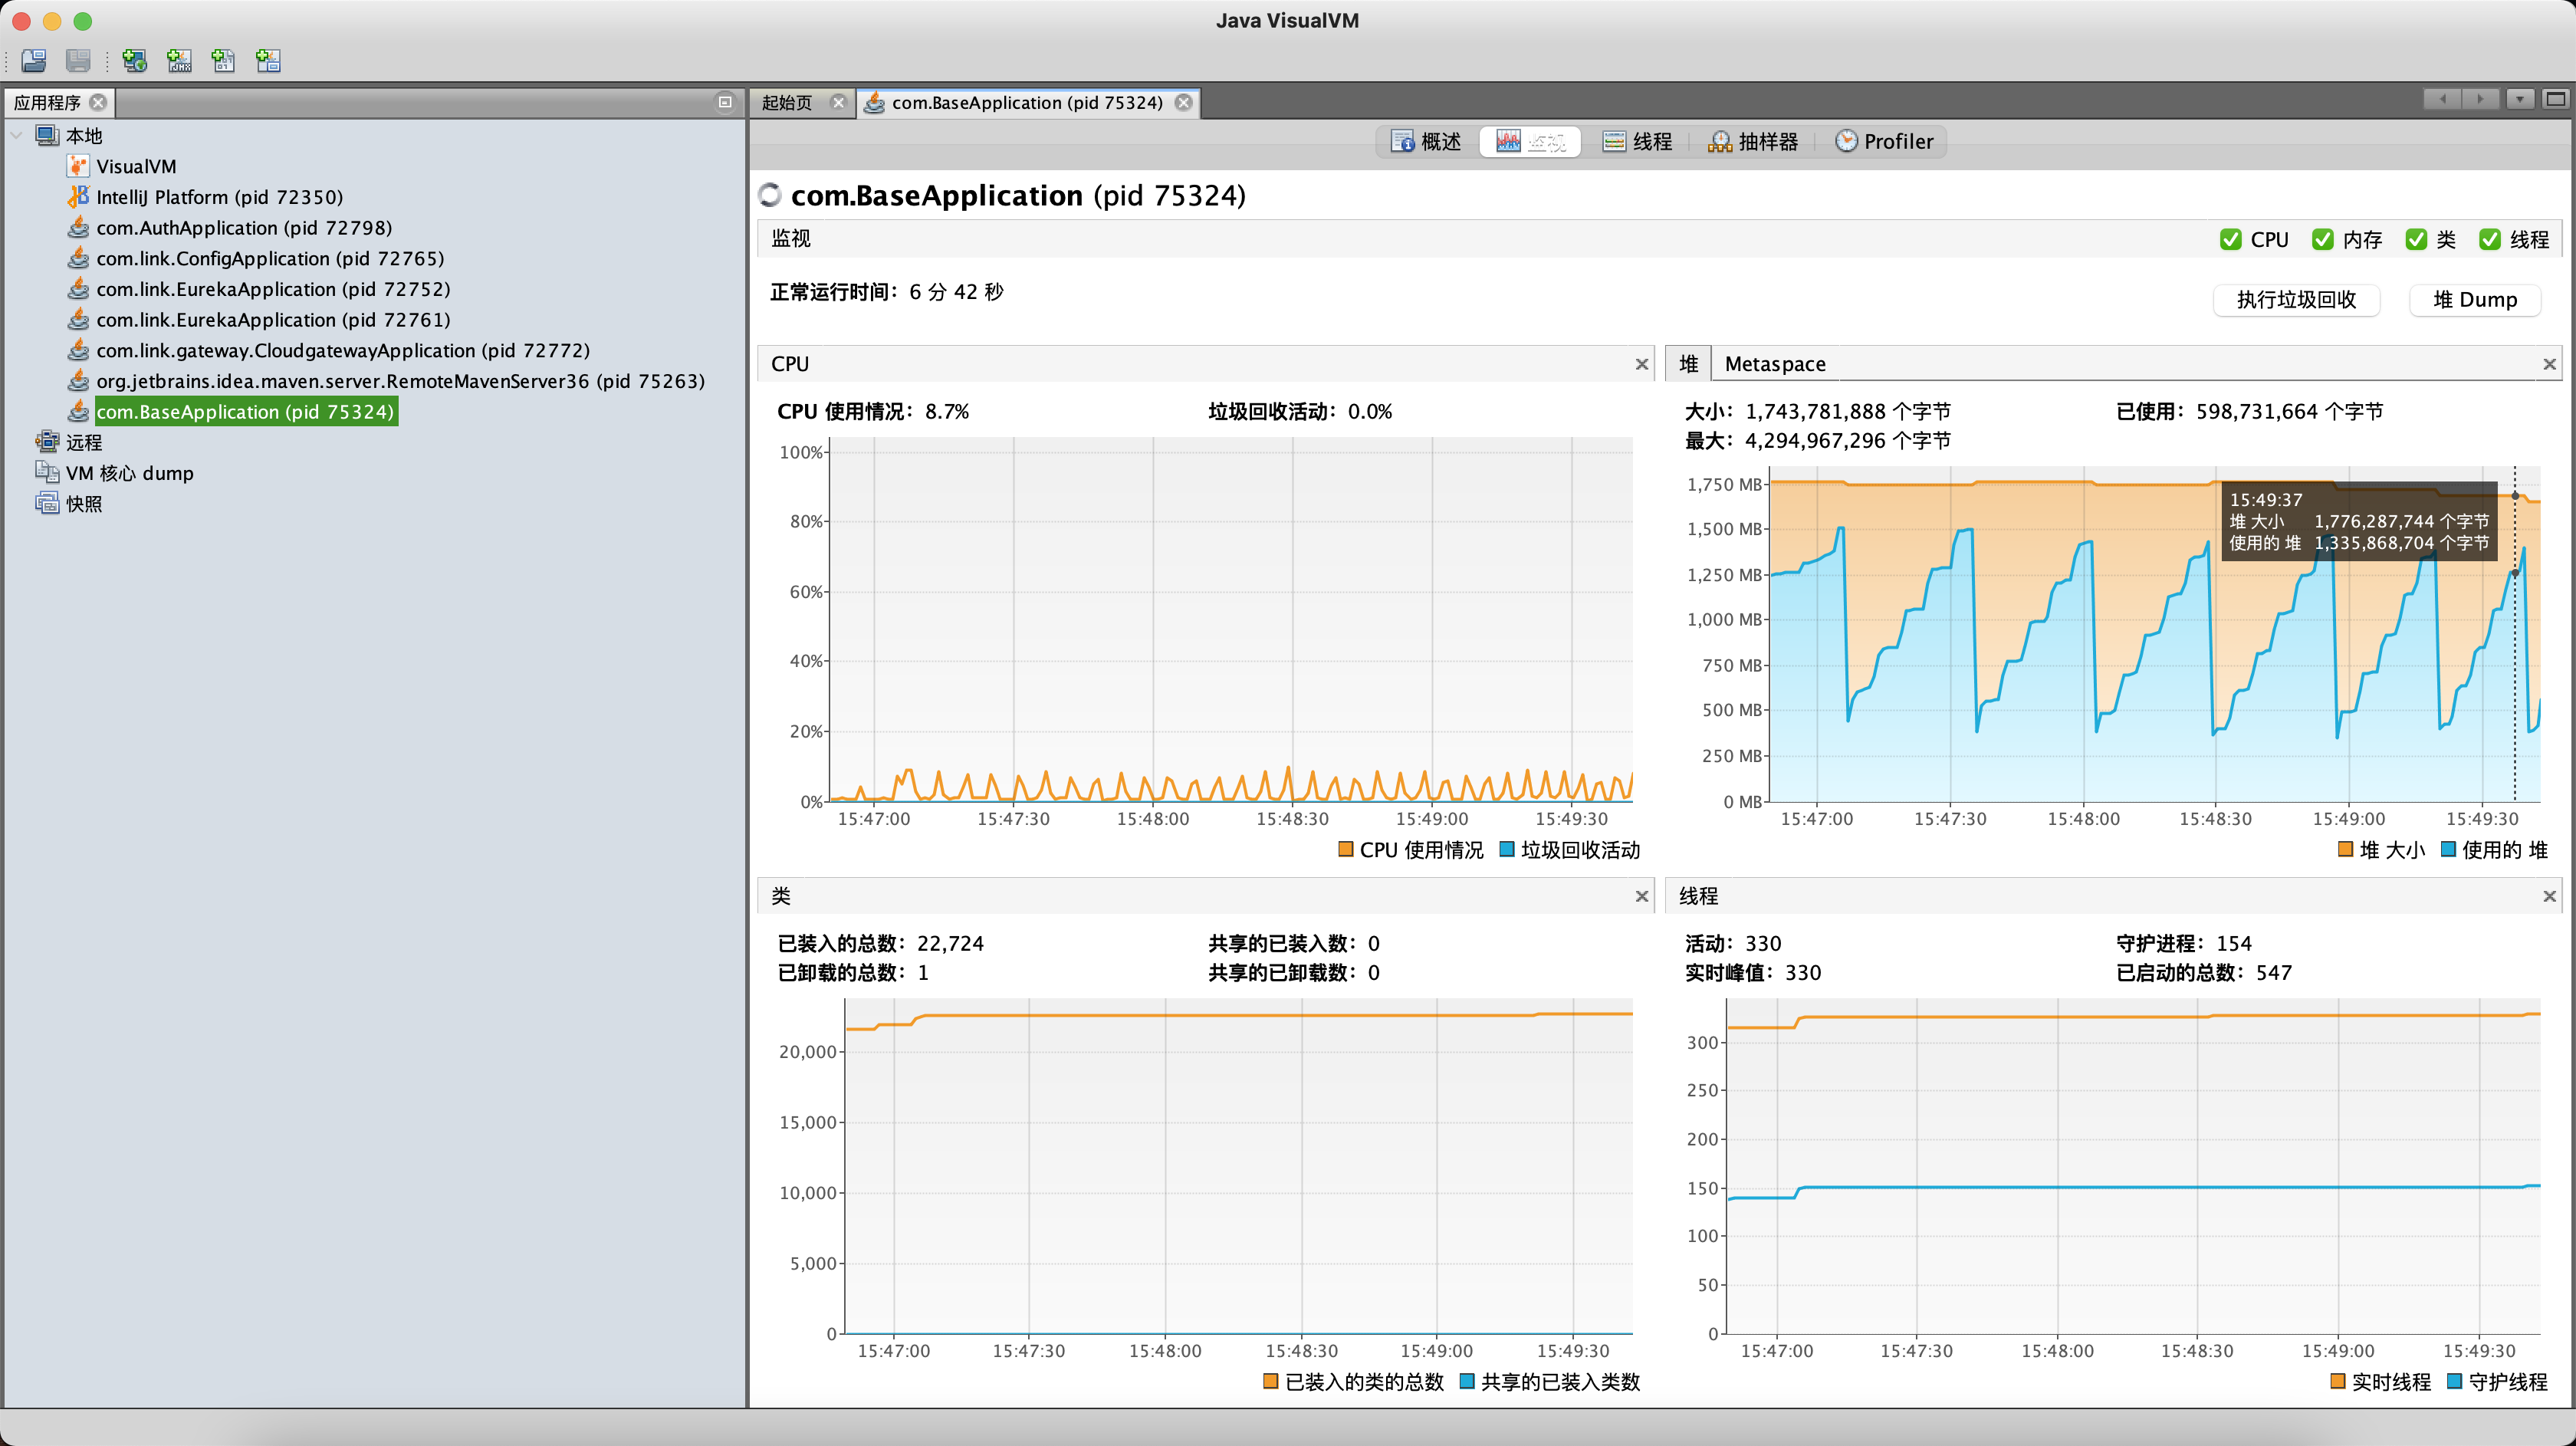2576x1446 pixels.
Task: Select the Metaspace tab in memory panel
Action: (x=1775, y=364)
